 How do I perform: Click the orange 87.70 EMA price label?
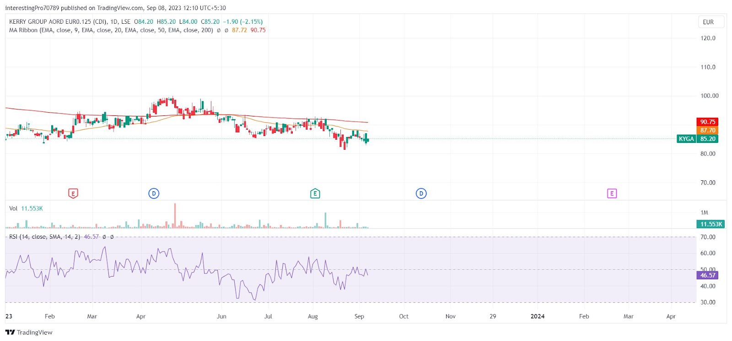click(x=707, y=131)
